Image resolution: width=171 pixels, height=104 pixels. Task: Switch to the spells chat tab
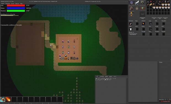106,76
